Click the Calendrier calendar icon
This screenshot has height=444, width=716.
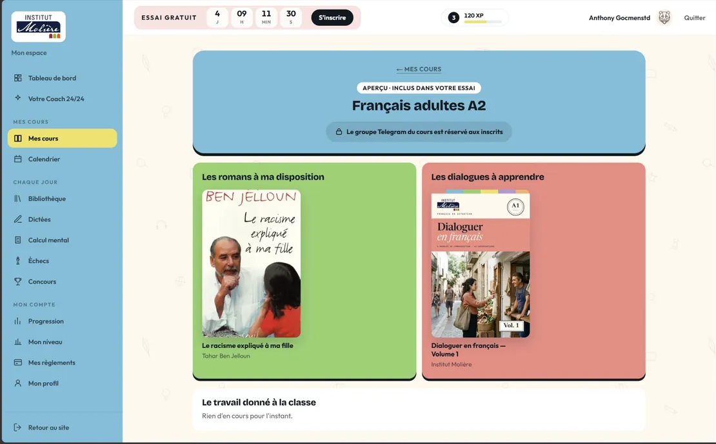point(18,159)
